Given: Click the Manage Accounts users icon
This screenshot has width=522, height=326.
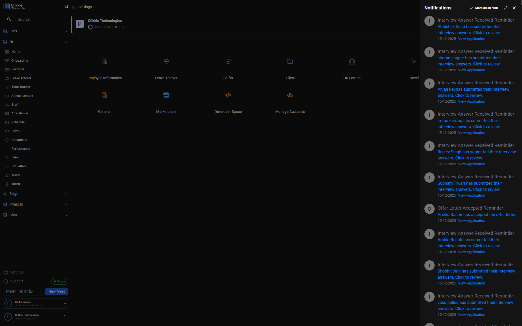Looking at the screenshot, I should click(x=290, y=95).
